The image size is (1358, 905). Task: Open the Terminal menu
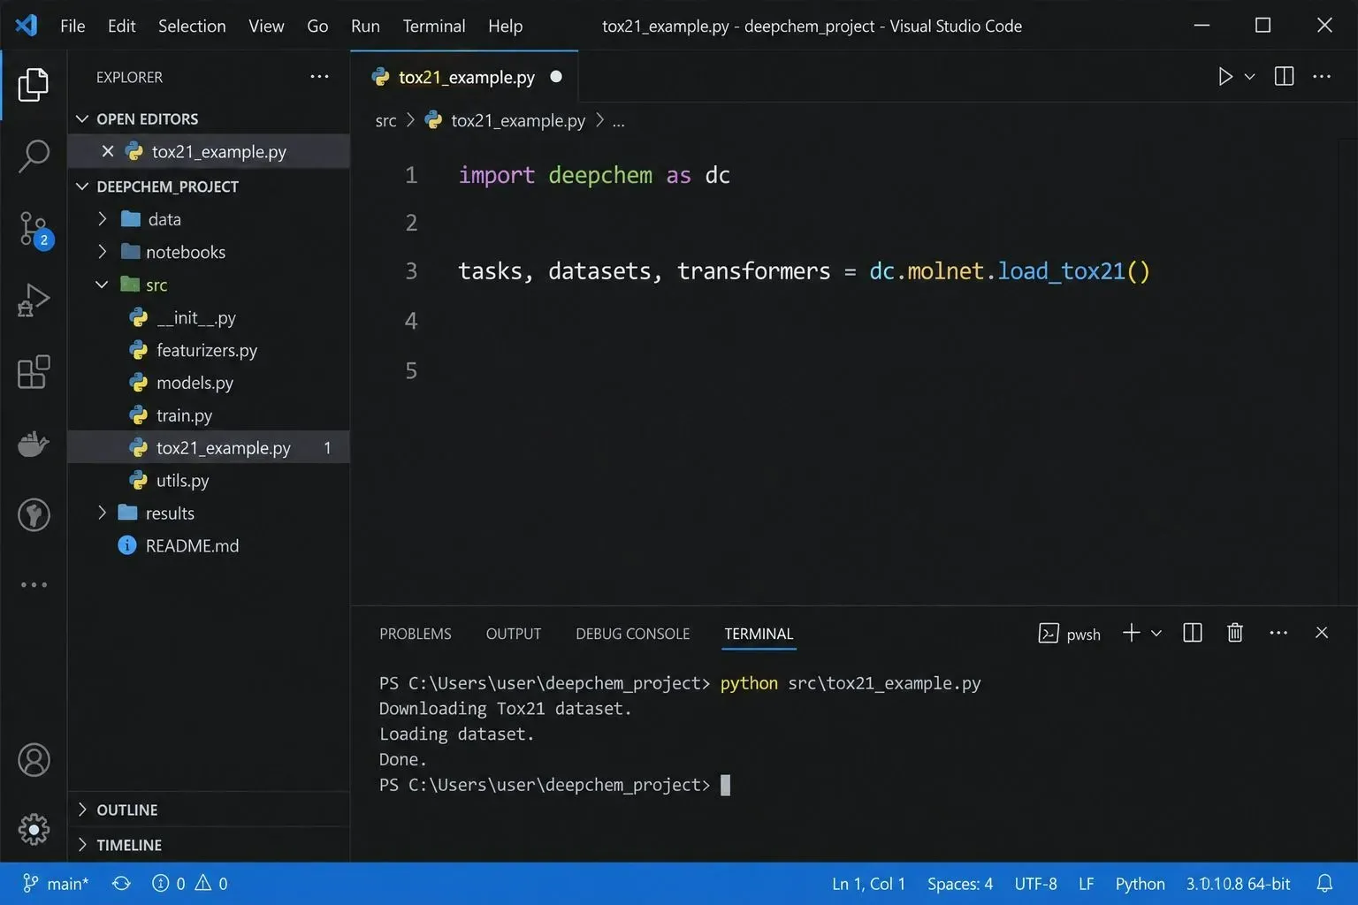pyautogui.click(x=434, y=26)
